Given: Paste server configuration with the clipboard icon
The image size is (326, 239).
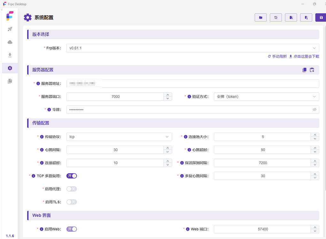Looking at the screenshot, I should (312, 70).
